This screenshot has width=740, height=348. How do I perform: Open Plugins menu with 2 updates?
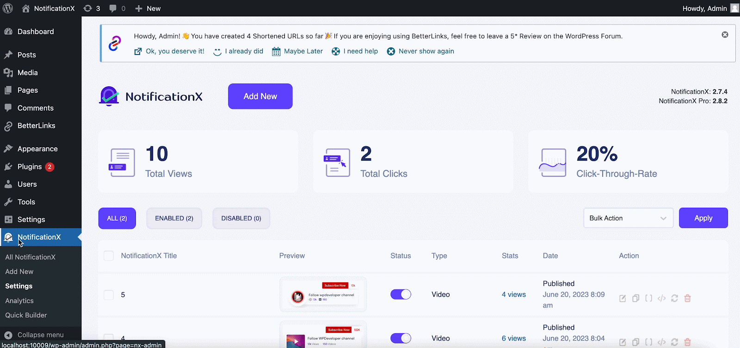click(41, 166)
